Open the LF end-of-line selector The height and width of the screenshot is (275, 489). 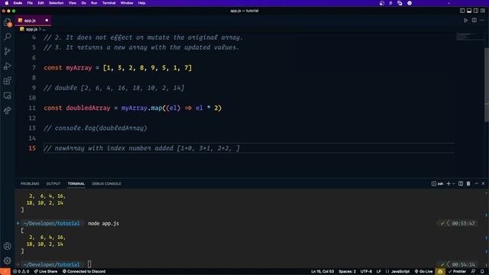[379, 272]
